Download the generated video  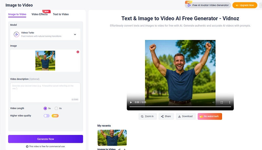click(186, 116)
